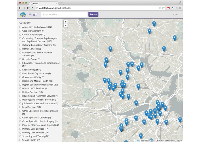Zoom out the map with minus button
This screenshot has height=142, width=200.
66,26
